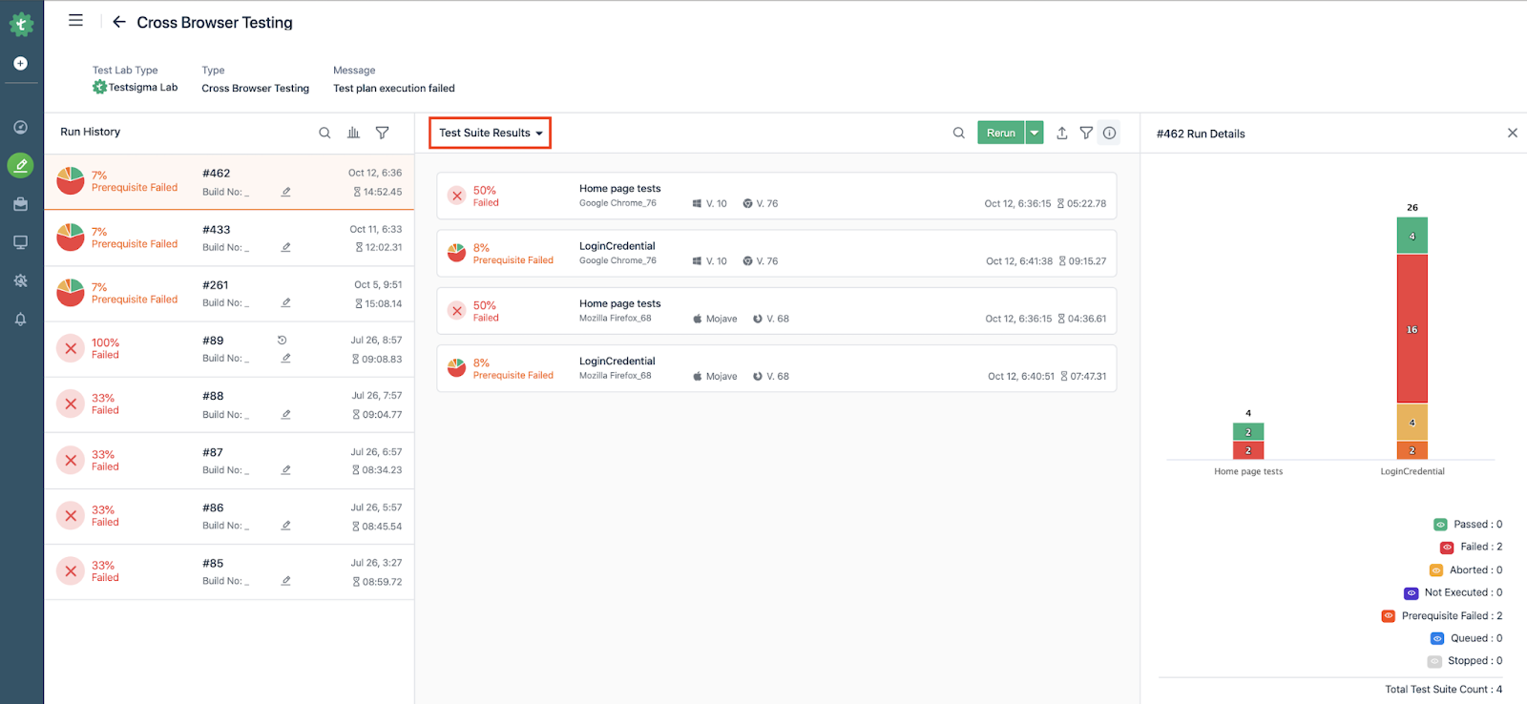Open the settings gear in the sidebar
This screenshot has height=704, width=1527.
point(21,280)
